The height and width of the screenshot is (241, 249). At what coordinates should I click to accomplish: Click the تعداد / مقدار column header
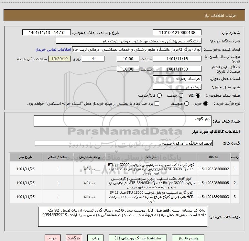pos(58,157)
